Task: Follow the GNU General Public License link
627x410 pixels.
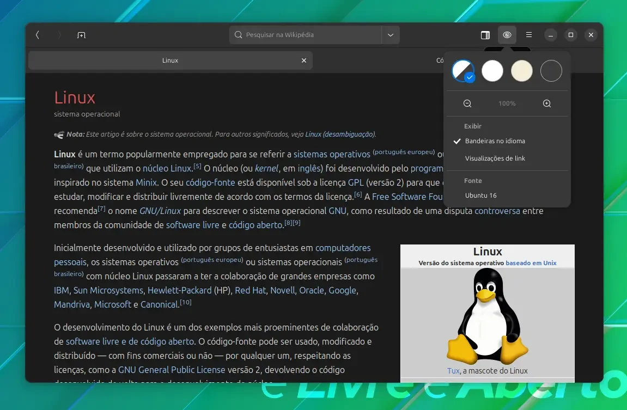Action: tap(172, 370)
